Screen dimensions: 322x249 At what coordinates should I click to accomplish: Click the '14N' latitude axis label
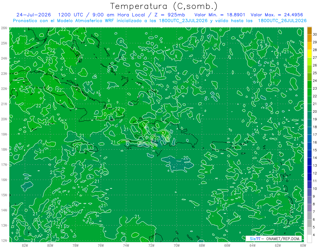click(4, 210)
